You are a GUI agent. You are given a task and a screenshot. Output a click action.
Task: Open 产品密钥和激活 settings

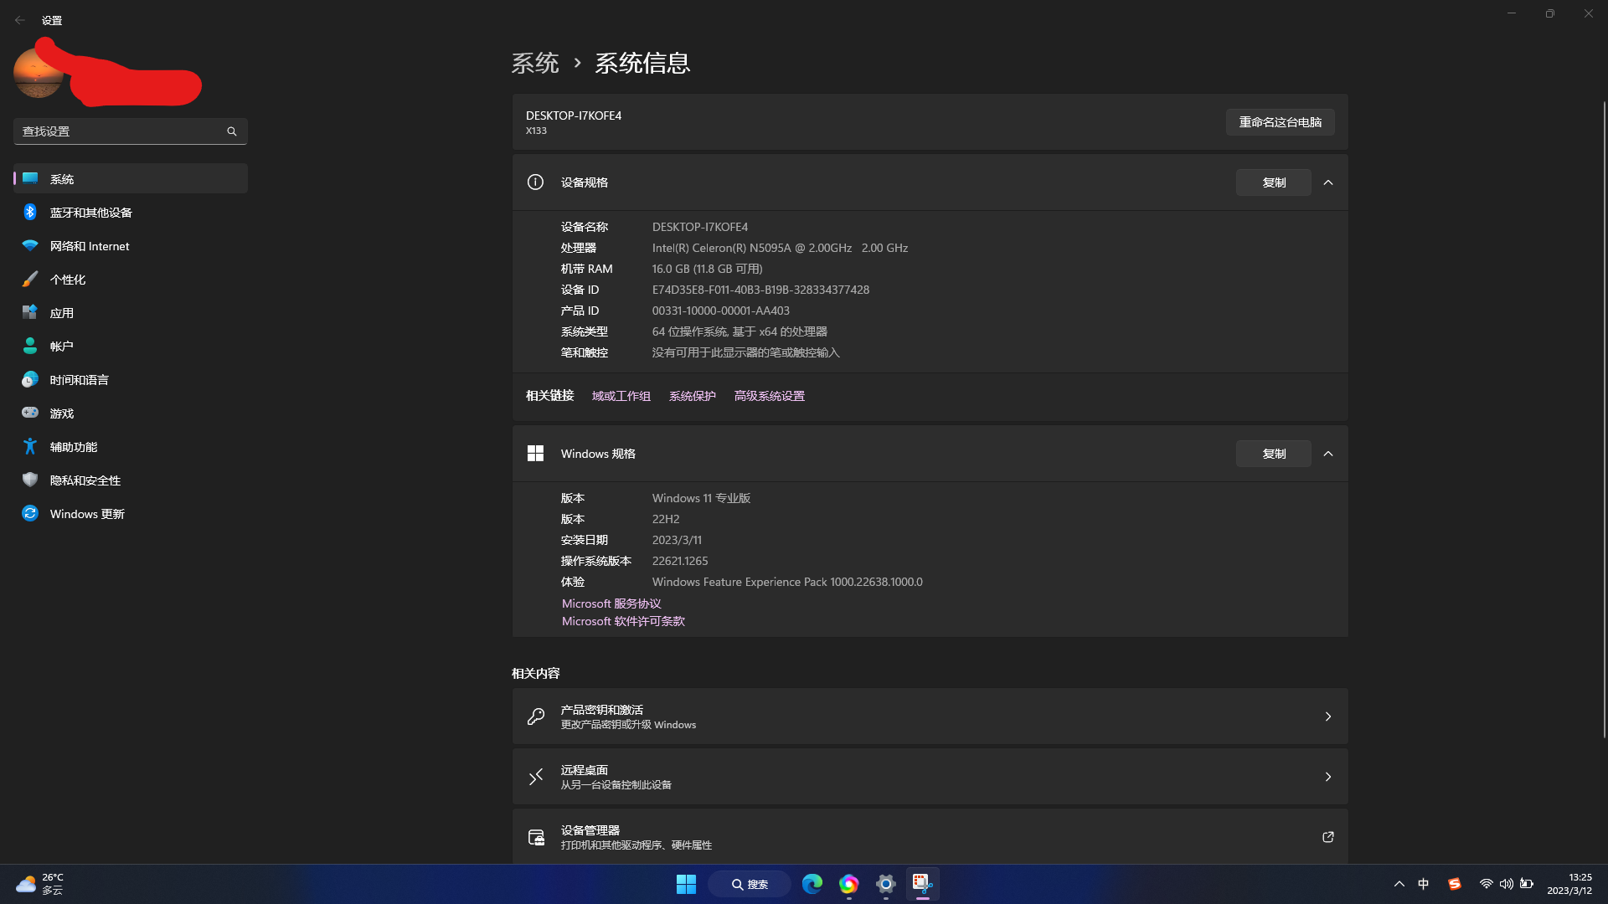(x=930, y=717)
